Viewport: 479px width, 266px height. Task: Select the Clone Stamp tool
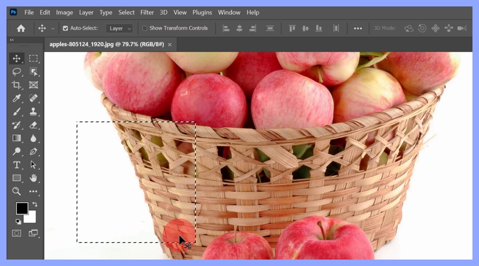pyautogui.click(x=33, y=112)
